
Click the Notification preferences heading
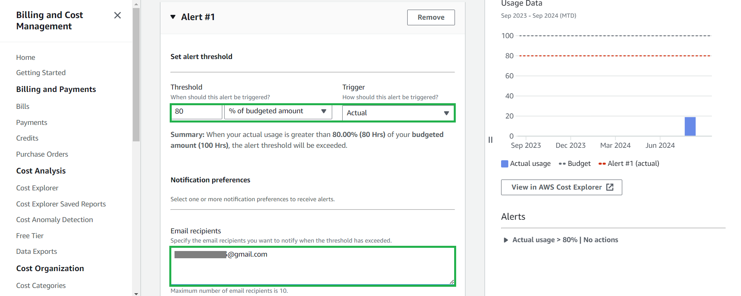click(210, 180)
